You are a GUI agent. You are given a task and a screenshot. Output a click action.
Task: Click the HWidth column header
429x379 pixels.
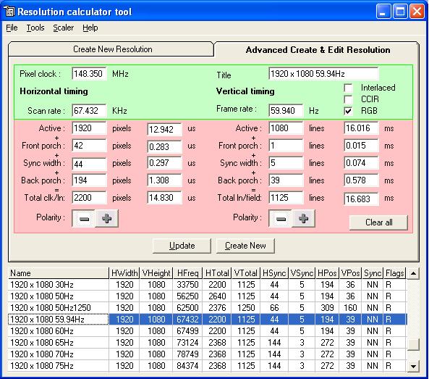[x=124, y=273]
